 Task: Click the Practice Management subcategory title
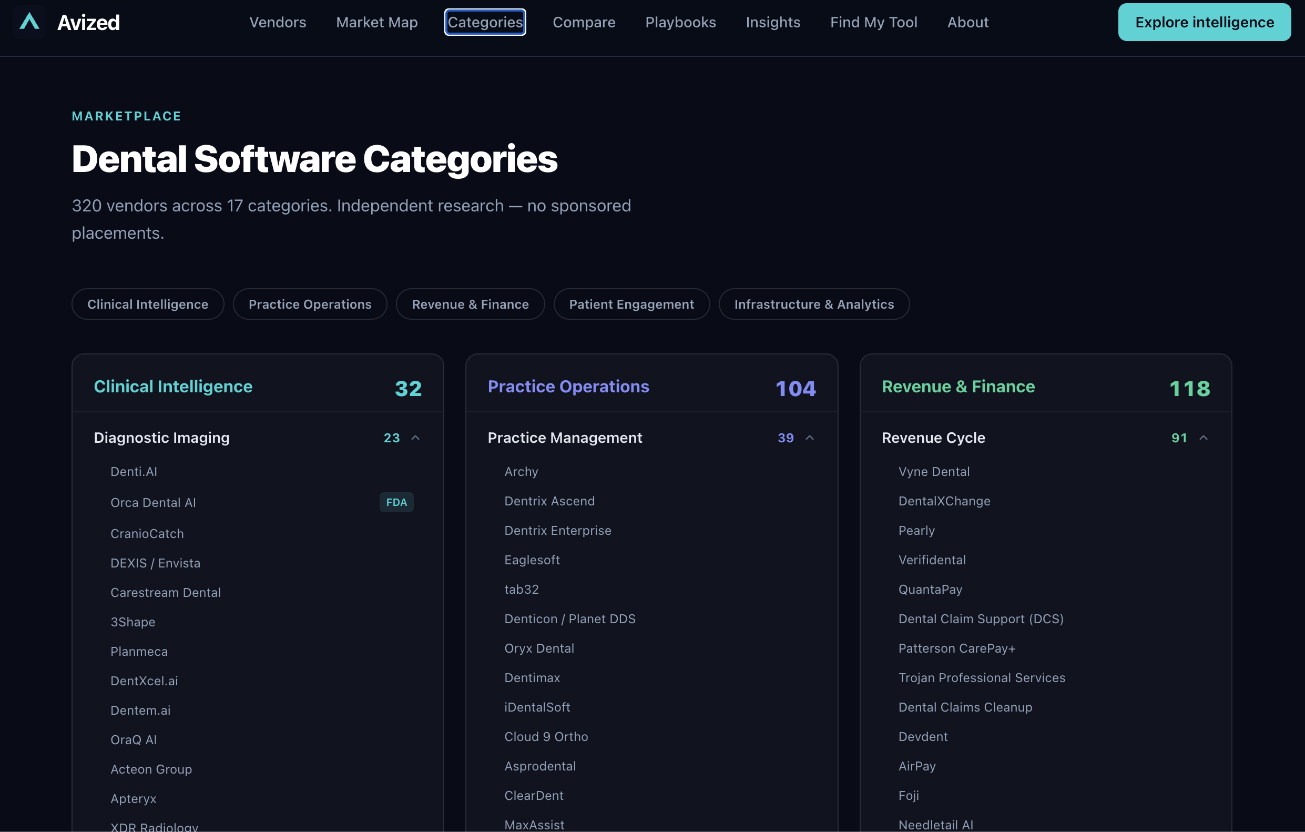565,438
